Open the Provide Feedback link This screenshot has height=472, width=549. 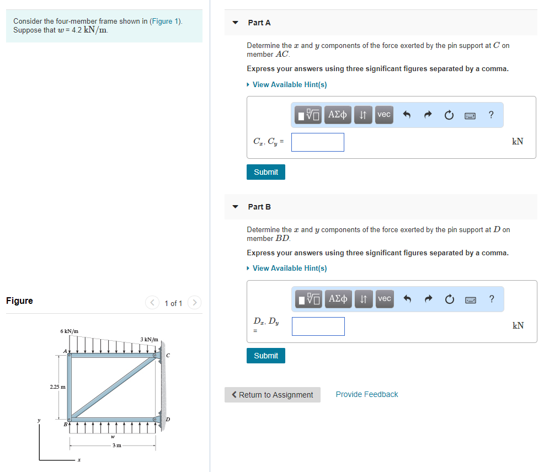(366, 394)
